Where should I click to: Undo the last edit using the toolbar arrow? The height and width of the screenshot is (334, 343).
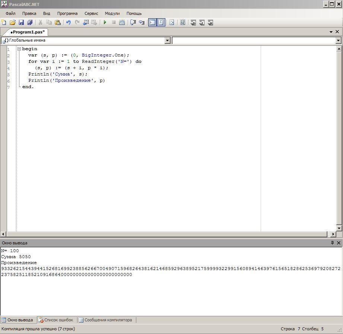69,22
